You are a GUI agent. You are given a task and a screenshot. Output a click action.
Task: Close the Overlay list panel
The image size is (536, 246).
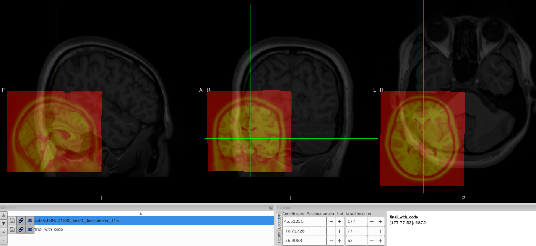(x=271, y=208)
